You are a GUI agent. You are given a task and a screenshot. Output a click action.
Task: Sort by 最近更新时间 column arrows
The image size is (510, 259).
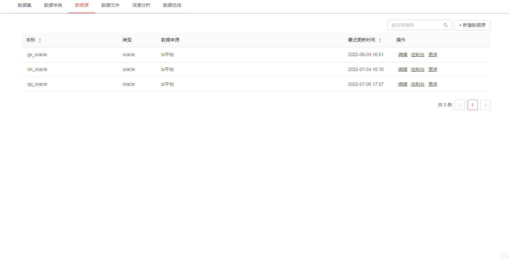pos(380,40)
